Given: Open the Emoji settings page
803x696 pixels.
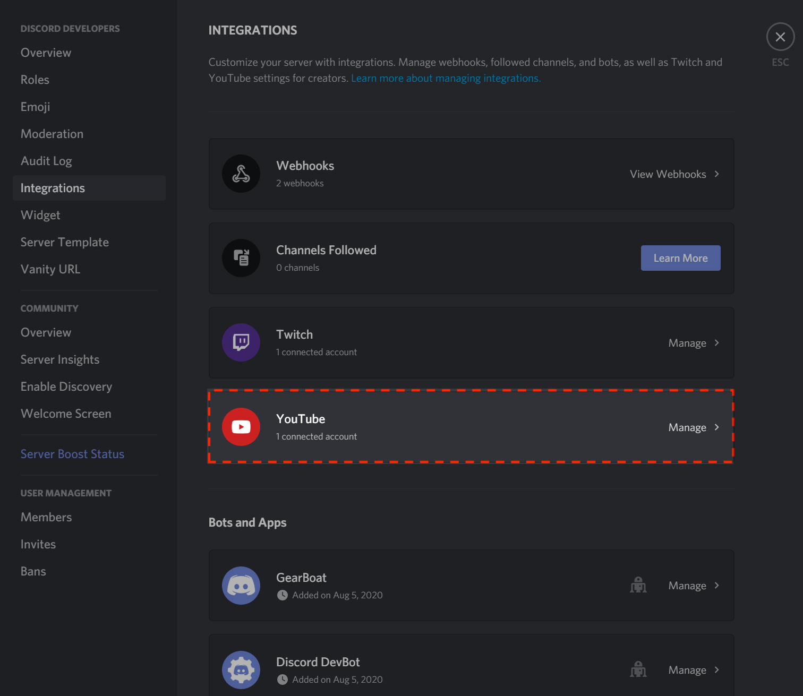Looking at the screenshot, I should [89, 107].
